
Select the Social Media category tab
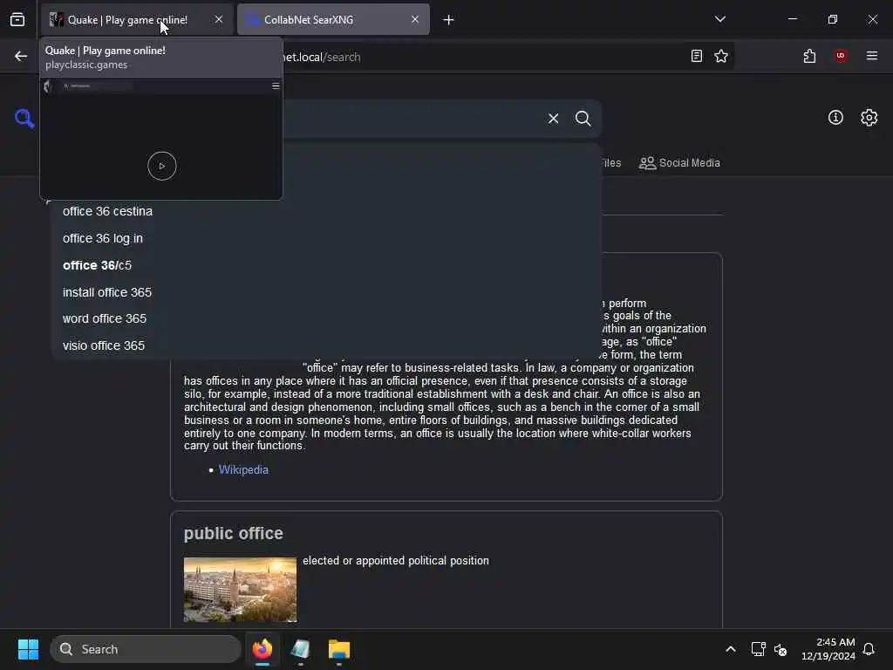[x=679, y=163]
